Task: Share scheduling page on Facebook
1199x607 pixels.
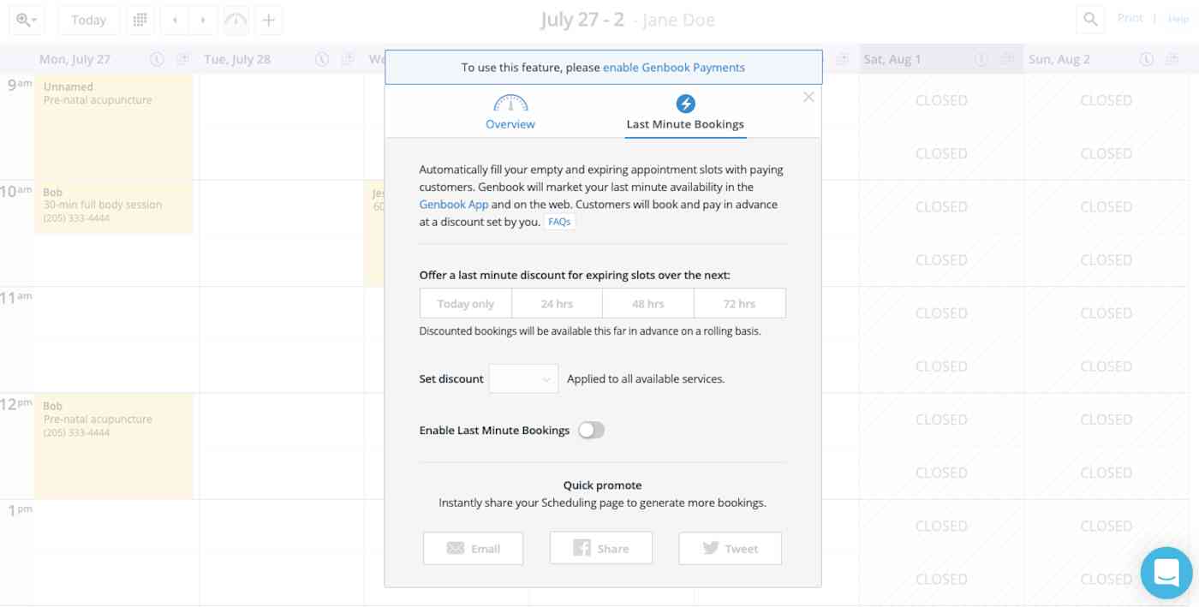Action: [601, 549]
